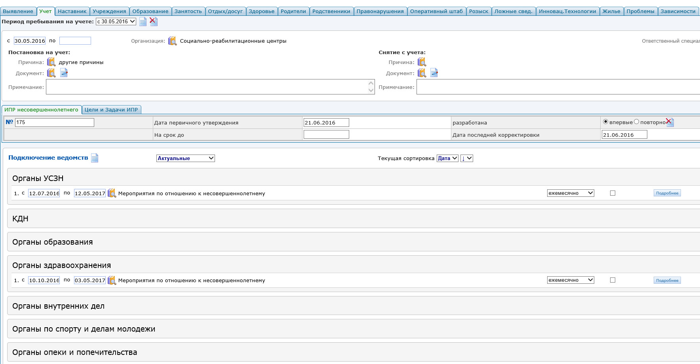Open Учреждения tab
Image resolution: width=700 pixels, height=364 pixels.
tap(109, 11)
